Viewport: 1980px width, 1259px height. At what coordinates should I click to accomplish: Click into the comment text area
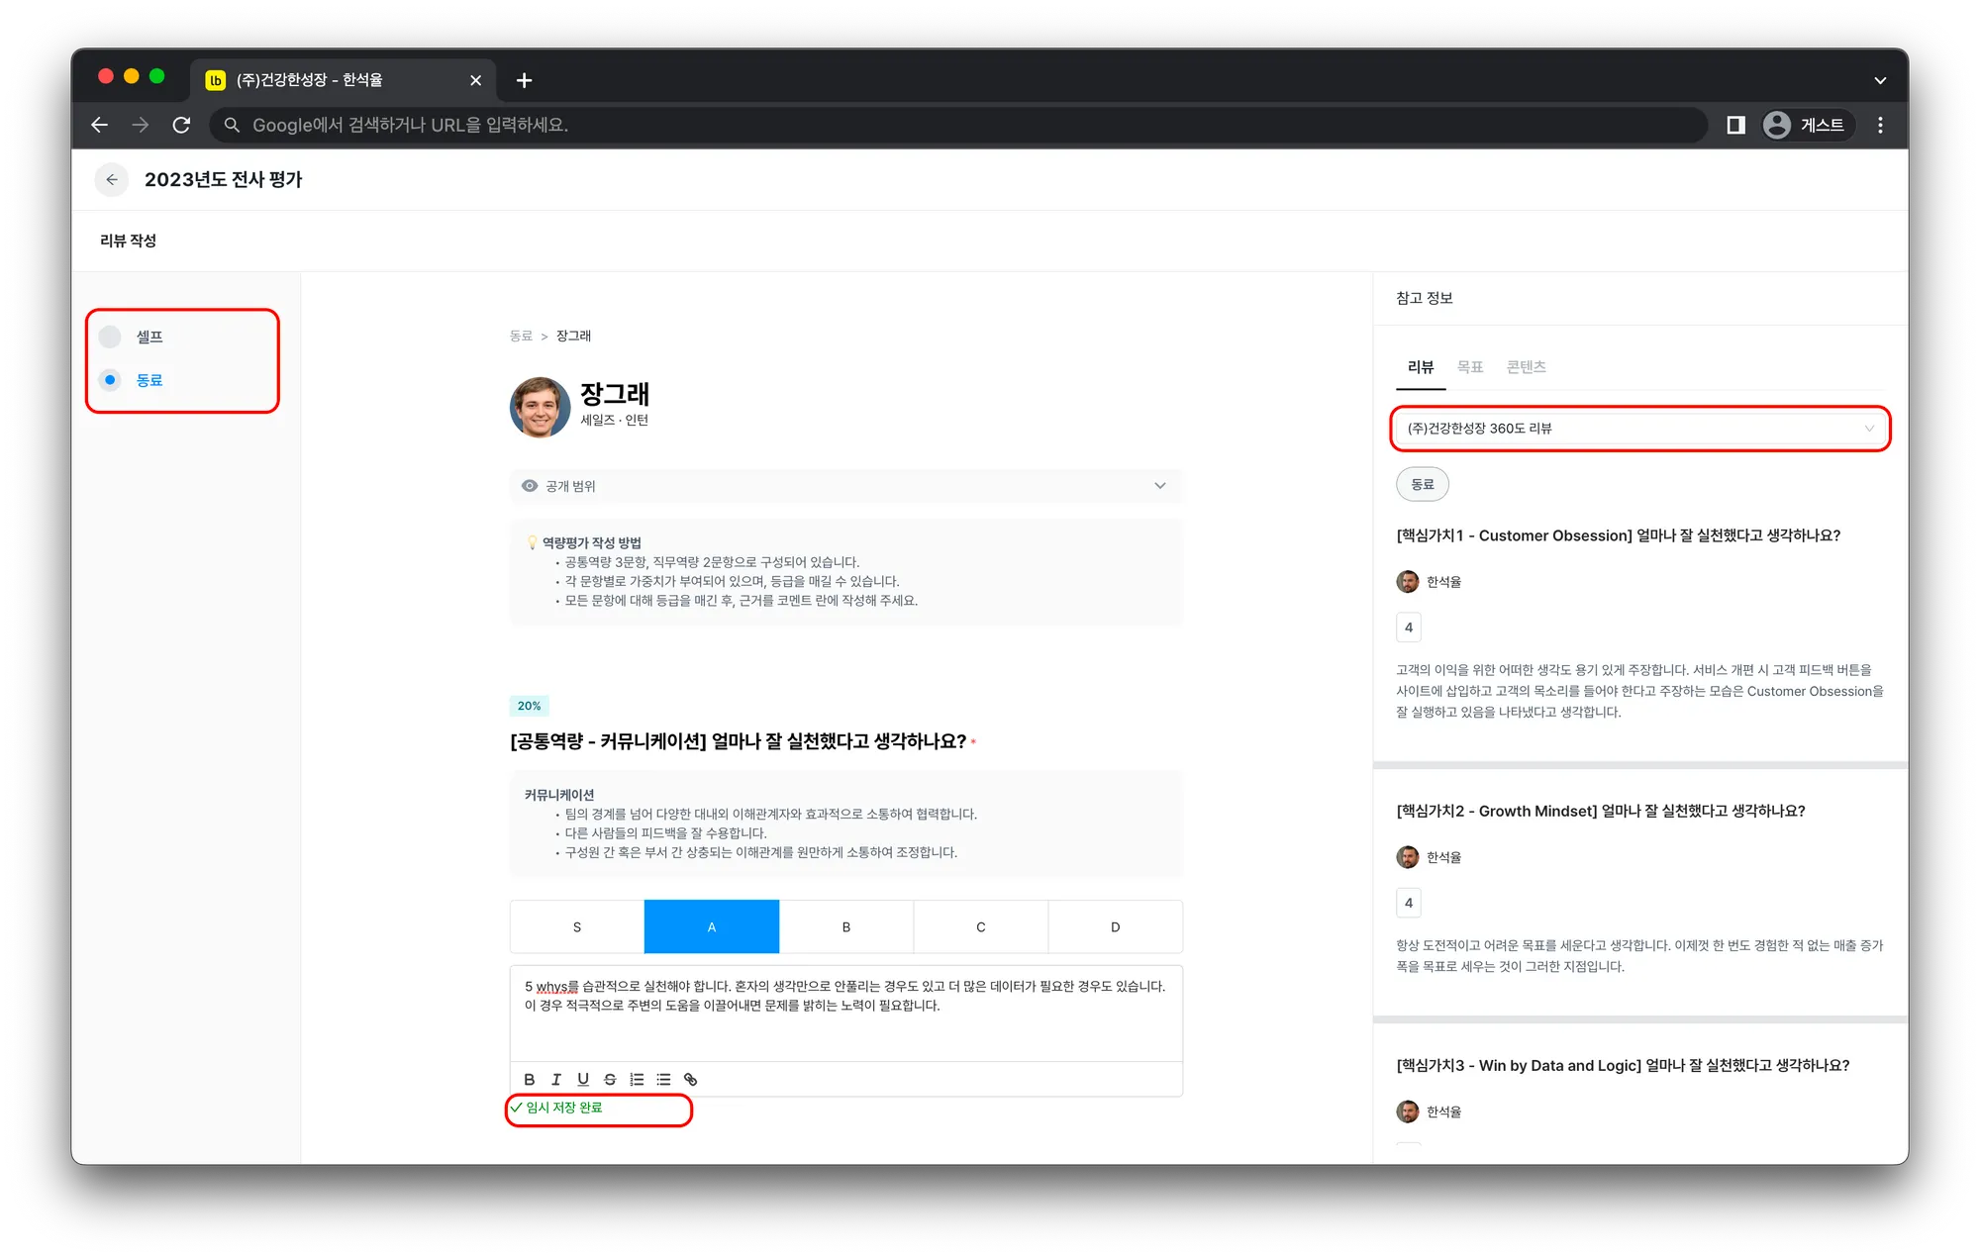click(x=846, y=1012)
